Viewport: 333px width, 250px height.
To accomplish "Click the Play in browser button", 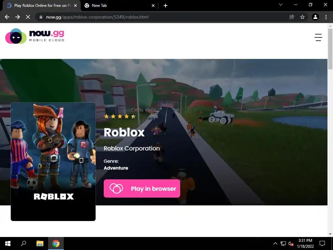I will coord(142,188).
